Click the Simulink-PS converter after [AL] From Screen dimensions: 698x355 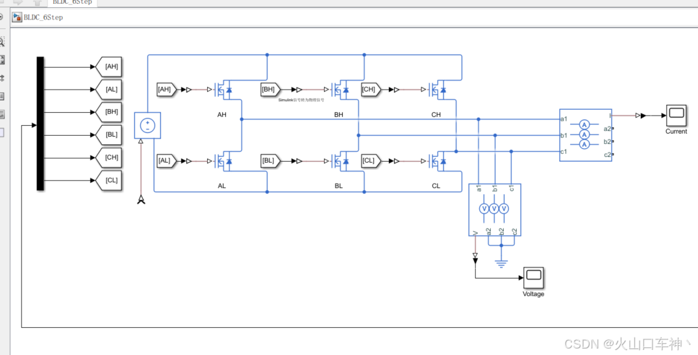pos(189,160)
